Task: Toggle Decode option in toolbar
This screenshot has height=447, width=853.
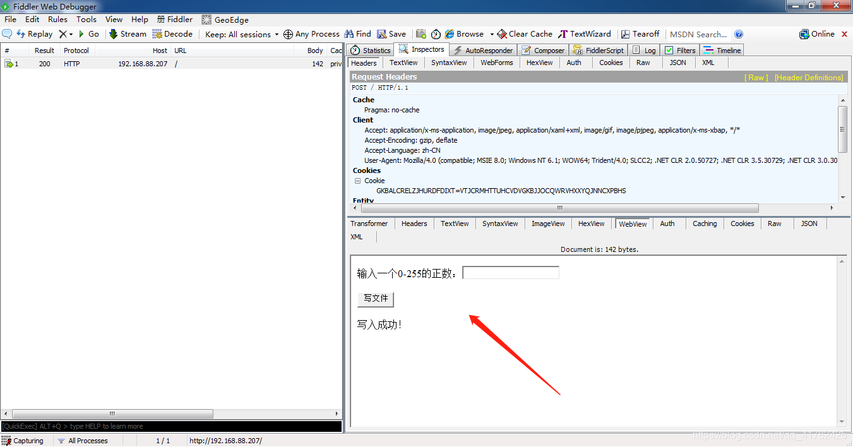Action: pos(172,34)
